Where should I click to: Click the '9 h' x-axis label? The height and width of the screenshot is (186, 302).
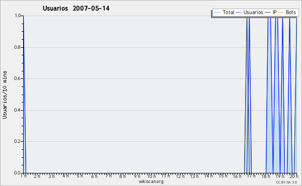click(x=137, y=176)
